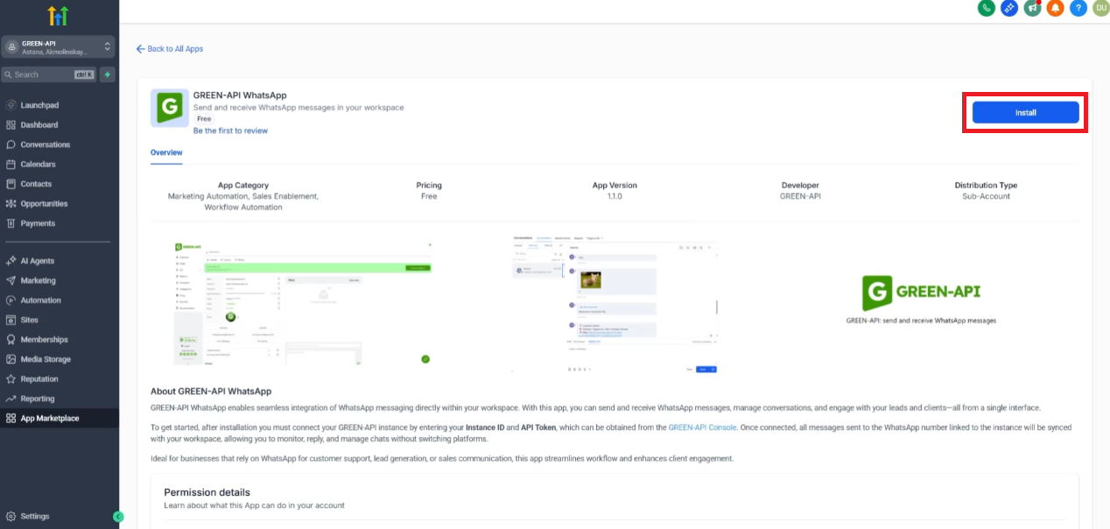
Task: Open the blue sparkle AI assistant icon
Action: (1009, 8)
